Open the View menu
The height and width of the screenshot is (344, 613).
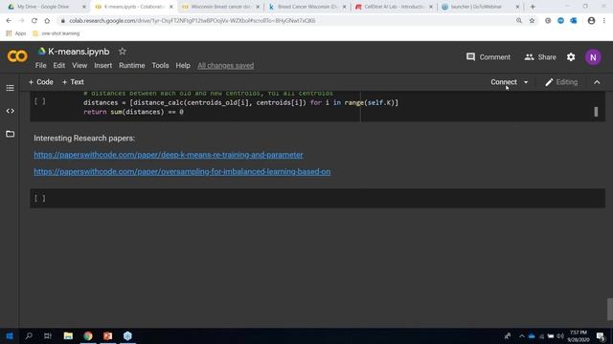coord(79,66)
